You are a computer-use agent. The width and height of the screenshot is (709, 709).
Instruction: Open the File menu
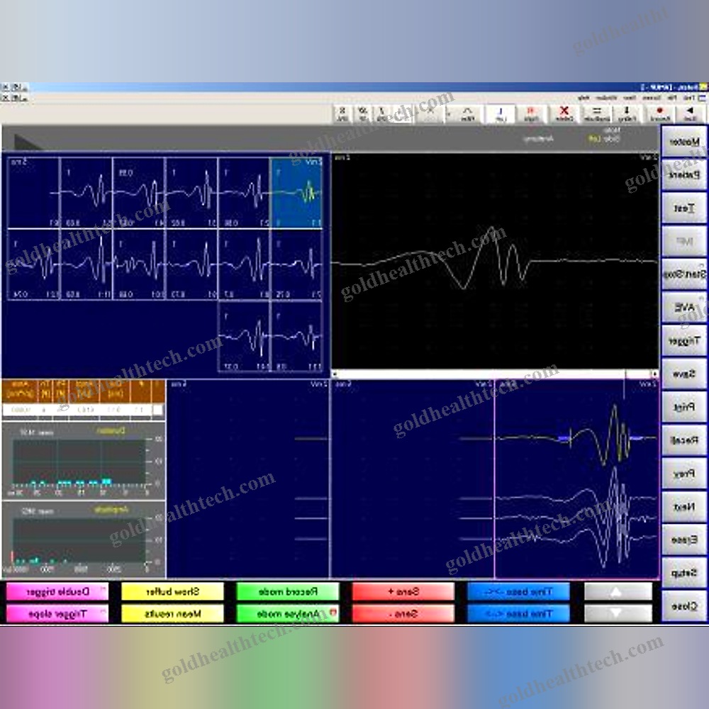pos(672,98)
